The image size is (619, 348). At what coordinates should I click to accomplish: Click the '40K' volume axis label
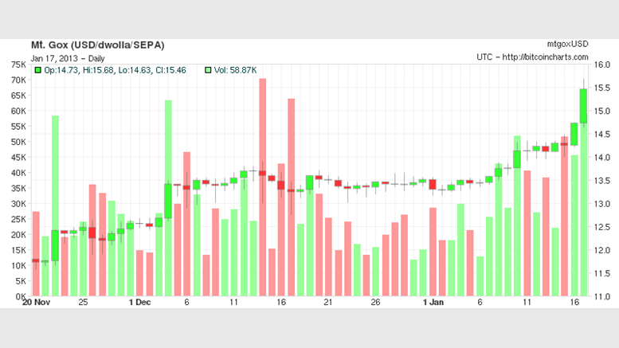pyautogui.click(x=18, y=173)
